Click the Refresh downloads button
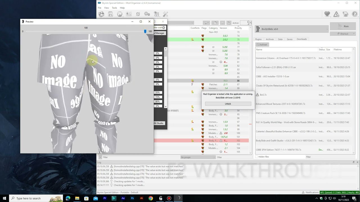360x202 pixels. tap(262, 45)
